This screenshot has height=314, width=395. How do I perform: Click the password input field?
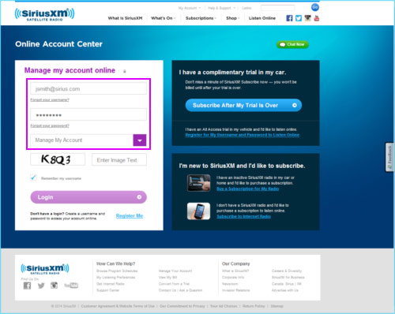point(88,114)
